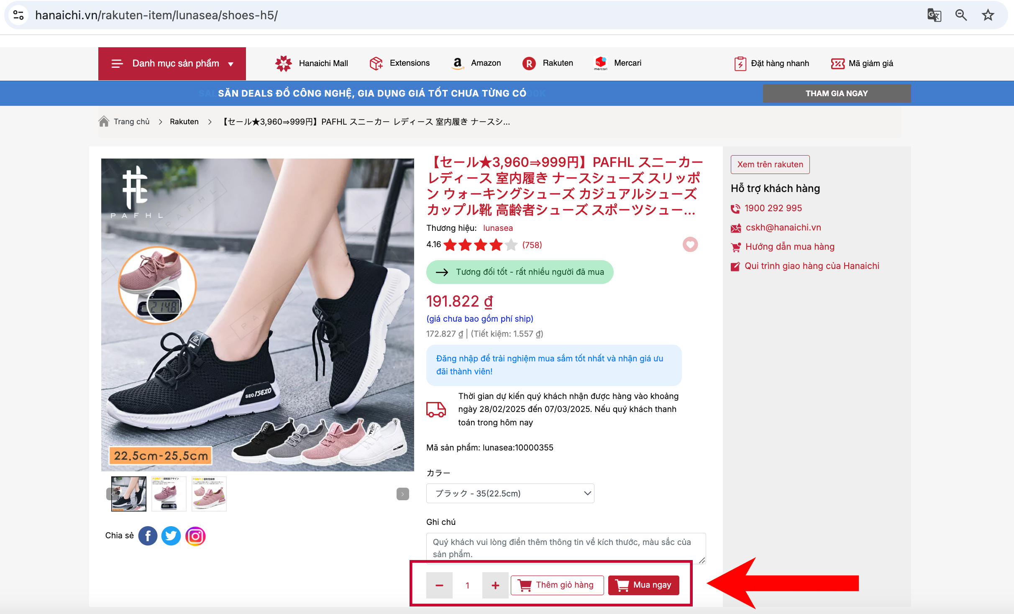Image resolution: width=1014 pixels, height=614 pixels.
Task: Click Xem trên rakuten button
Action: point(770,164)
